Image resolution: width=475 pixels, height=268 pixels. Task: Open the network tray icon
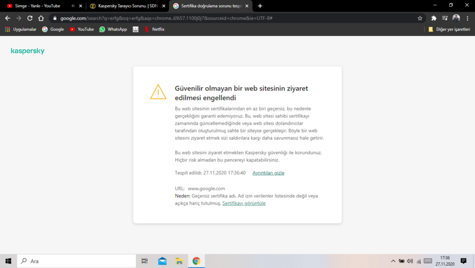[419, 261]
